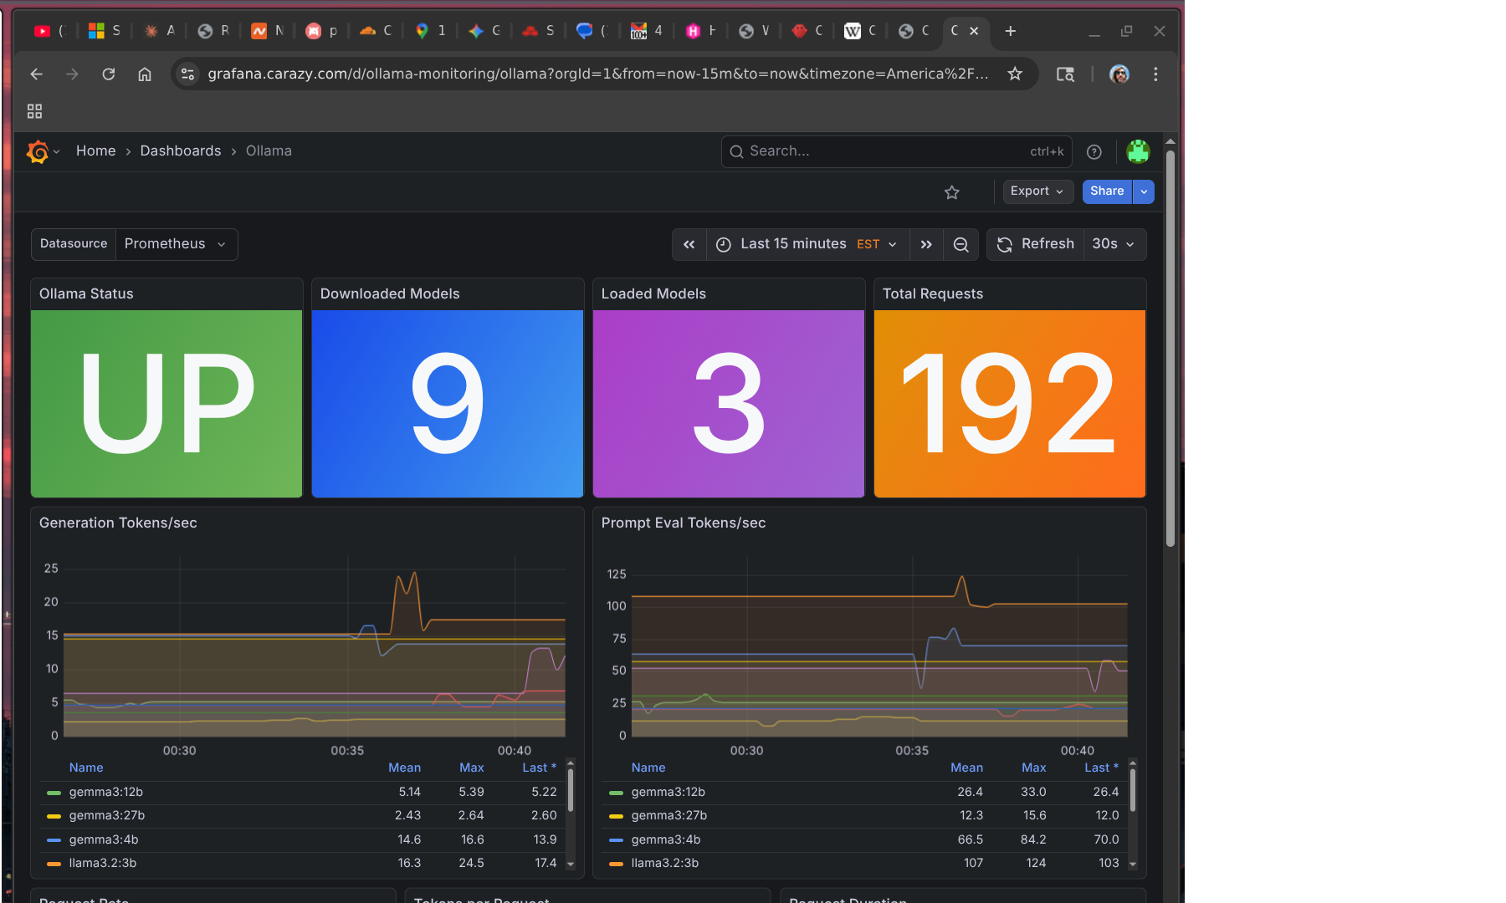The image size is (1506, 903).
Task: Toggle gemma3:12b series in Generation Tokens legend
Action: coord(106,792)
